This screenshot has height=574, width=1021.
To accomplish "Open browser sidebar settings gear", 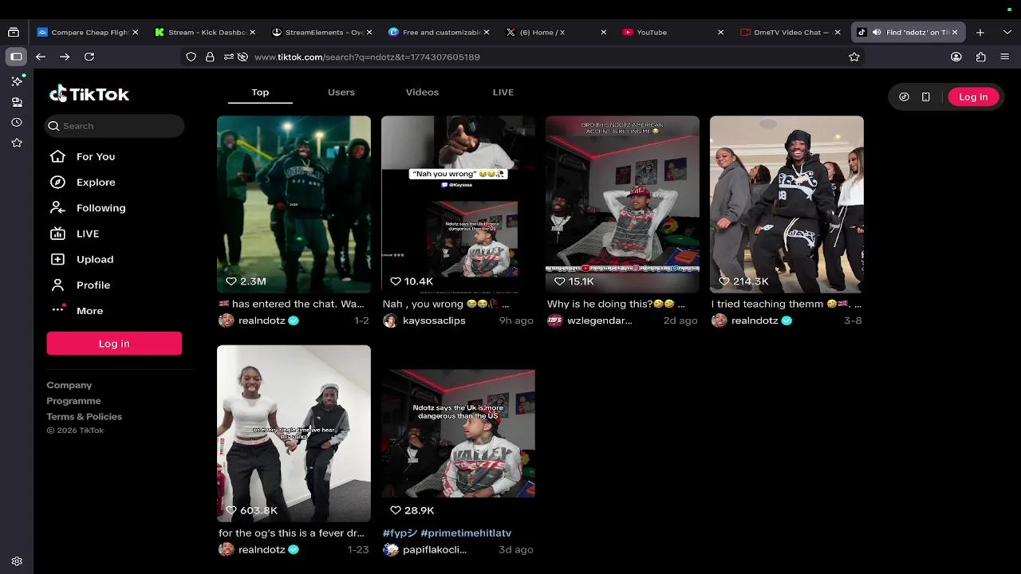I will click(x=17, y=561).
